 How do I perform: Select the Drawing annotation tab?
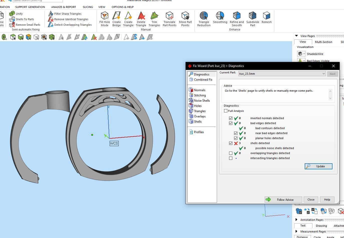[321, 226]
